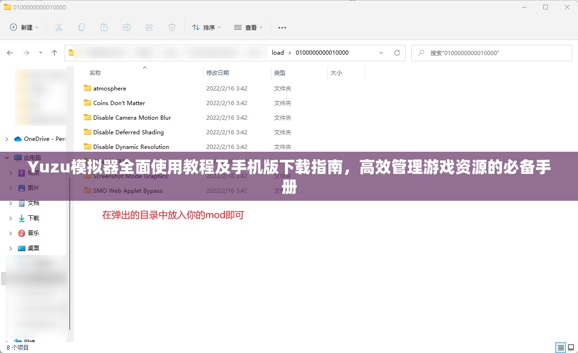Viewport: 578px width, 353px height.
Task: Switch to large thumbnails view in status bar
Action: pyautogui.click(x=570, y=348)
